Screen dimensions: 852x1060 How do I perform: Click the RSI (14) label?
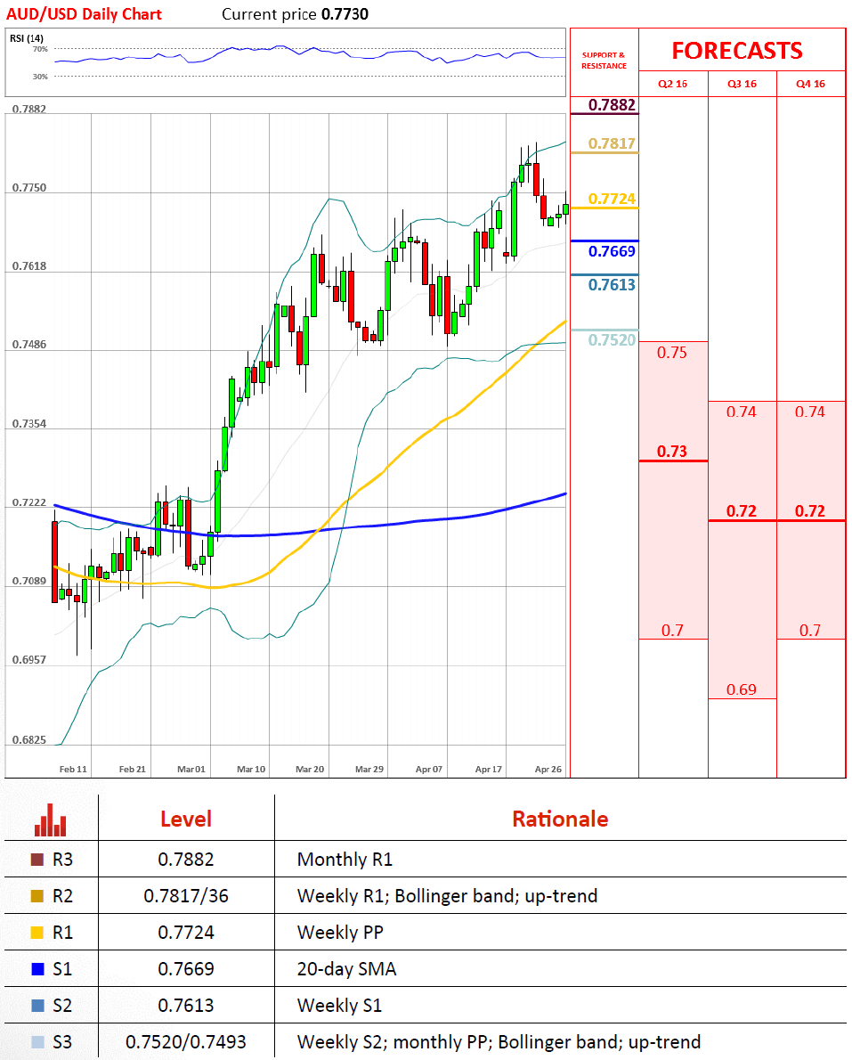coord(27,38)
